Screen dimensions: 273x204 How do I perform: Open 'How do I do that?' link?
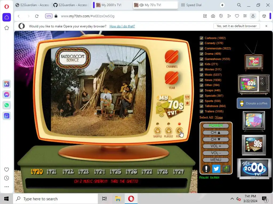click(x=122, y=26)
